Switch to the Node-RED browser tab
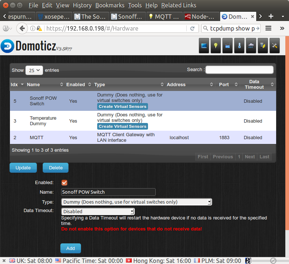 [x=201, y=17]
